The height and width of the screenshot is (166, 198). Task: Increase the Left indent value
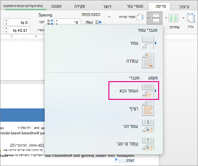57,20
